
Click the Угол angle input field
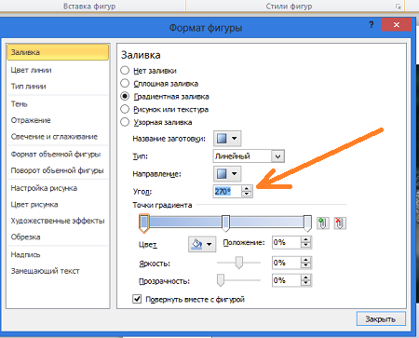click(x=227, y=191)
